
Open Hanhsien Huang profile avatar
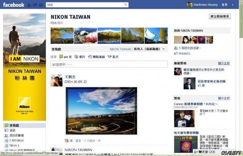pos(189,5)
